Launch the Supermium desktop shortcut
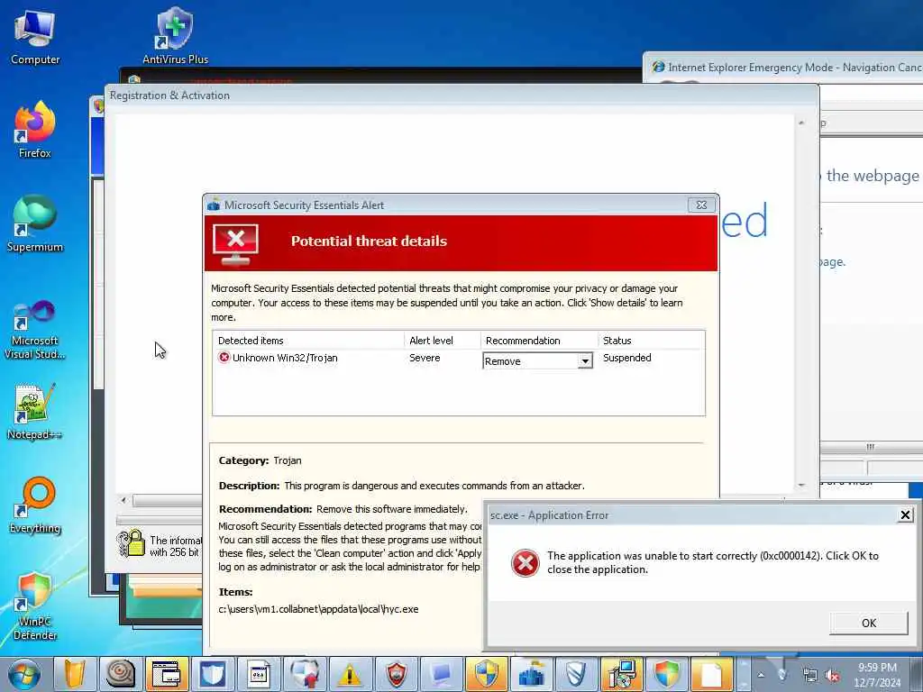This screenshot has height=692, width=923. click(x=35, y=223)
